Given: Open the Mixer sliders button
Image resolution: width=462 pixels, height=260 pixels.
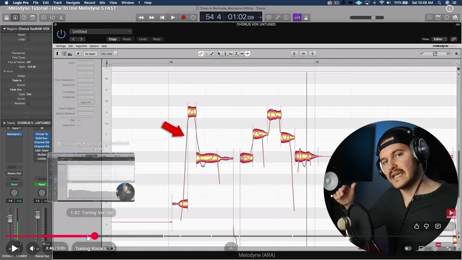Looking at the screenshot, I should 52,17.
